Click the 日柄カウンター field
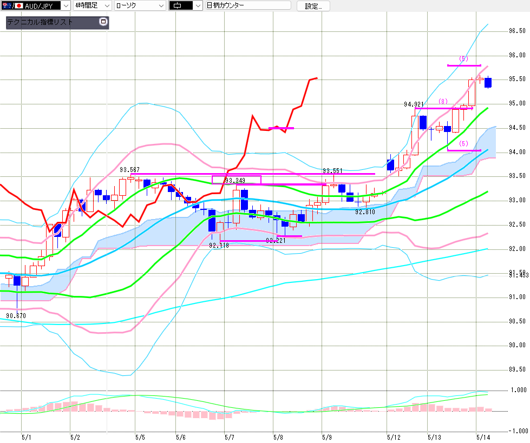530x443 pixels. point(248,5)
